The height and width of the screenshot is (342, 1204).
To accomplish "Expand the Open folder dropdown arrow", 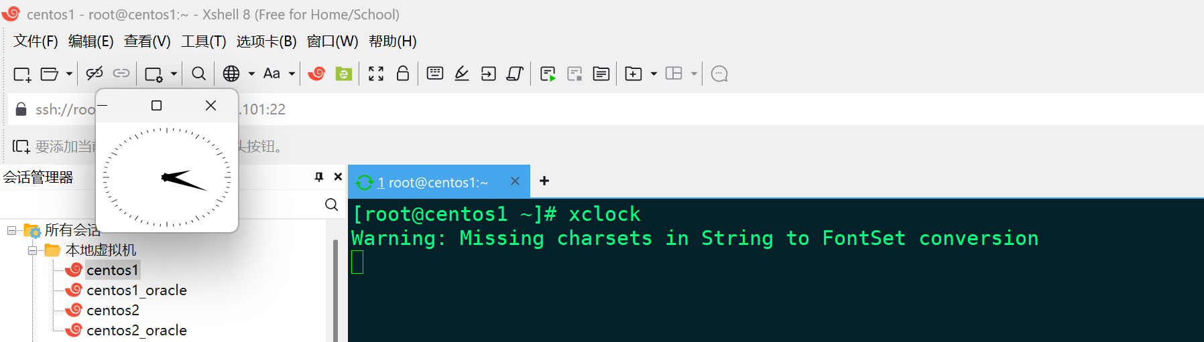I will 69,74.
